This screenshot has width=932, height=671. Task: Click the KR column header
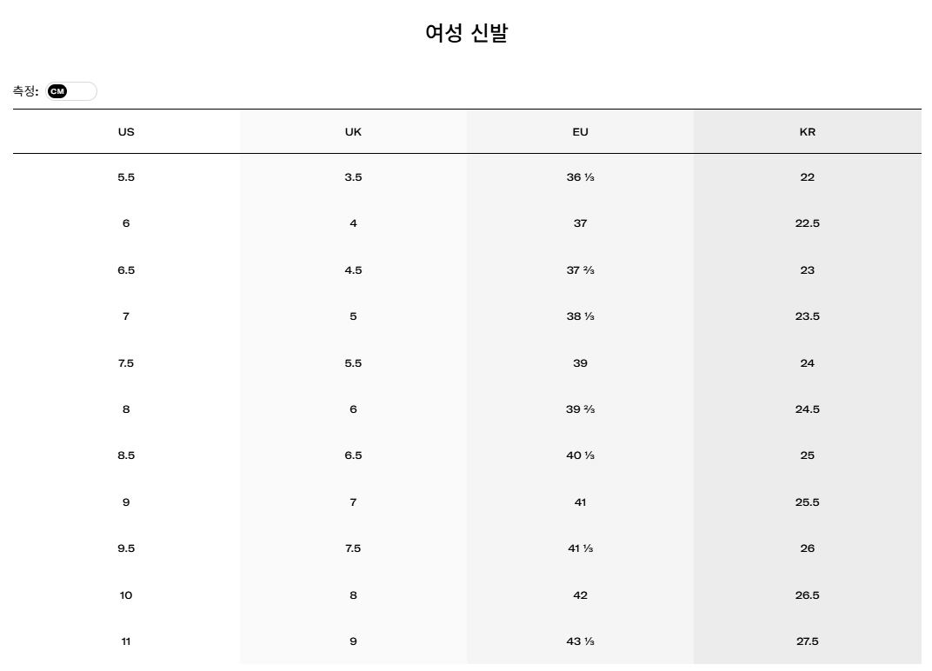coord(807,132)
